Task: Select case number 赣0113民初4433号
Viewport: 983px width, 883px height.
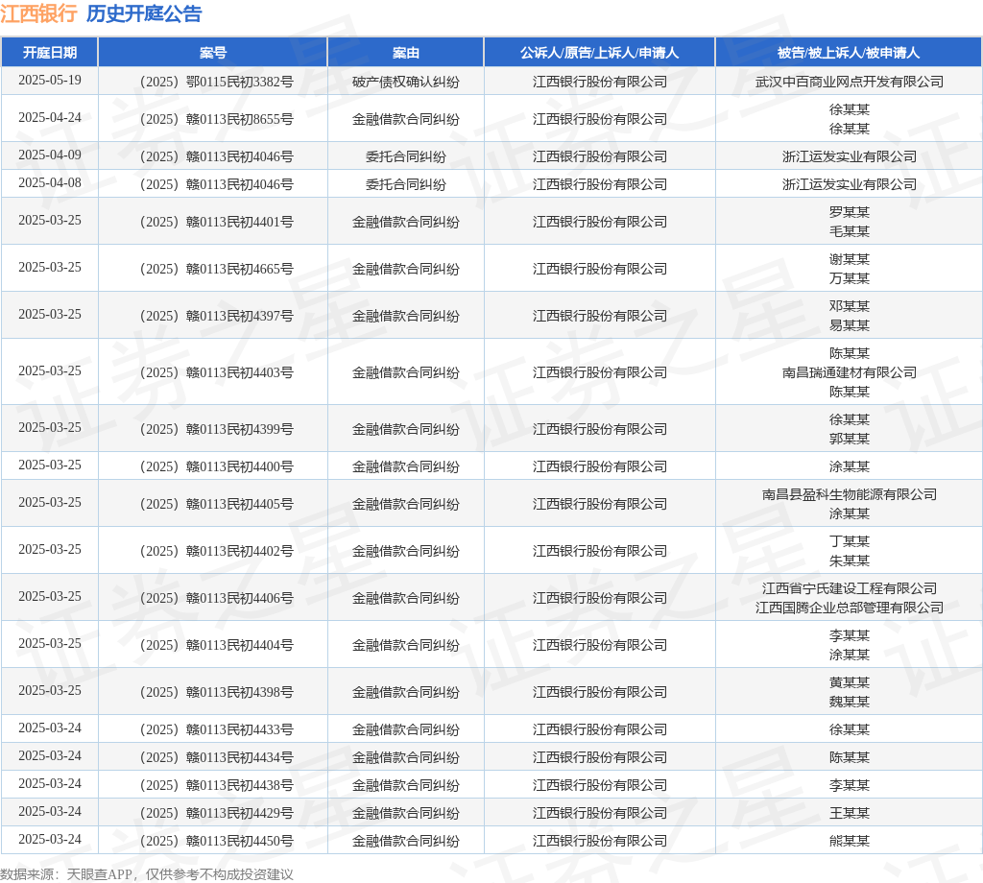Action: [x=216, y=729]
